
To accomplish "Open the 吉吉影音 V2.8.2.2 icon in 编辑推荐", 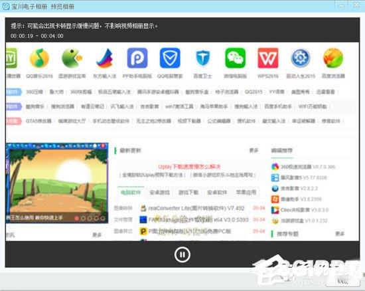I will (x=275, y=188).
